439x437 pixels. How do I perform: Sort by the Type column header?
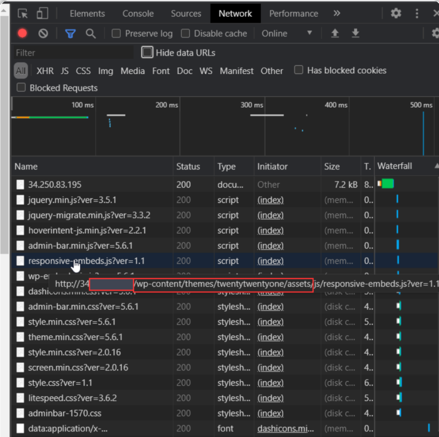click(x=234, y=166)
